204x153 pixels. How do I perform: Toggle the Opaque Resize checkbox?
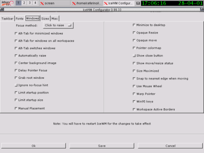tap(134, 33)
